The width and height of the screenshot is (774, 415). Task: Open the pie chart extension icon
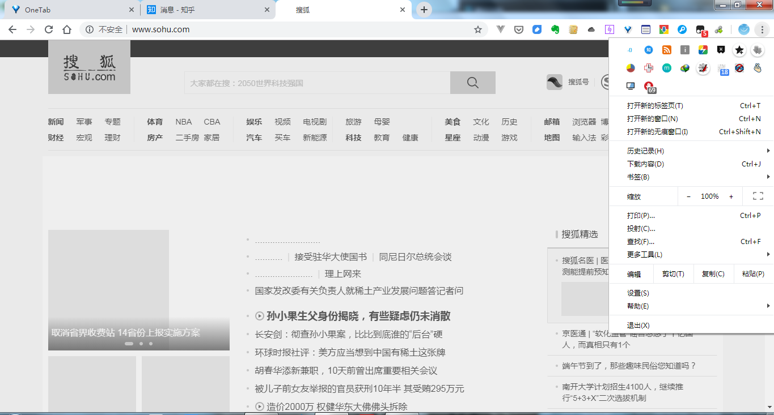631,68
